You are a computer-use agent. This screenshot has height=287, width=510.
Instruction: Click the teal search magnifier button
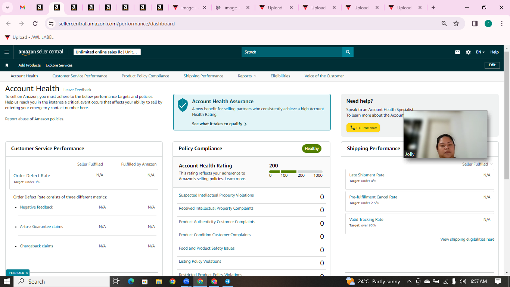point(348,52)
